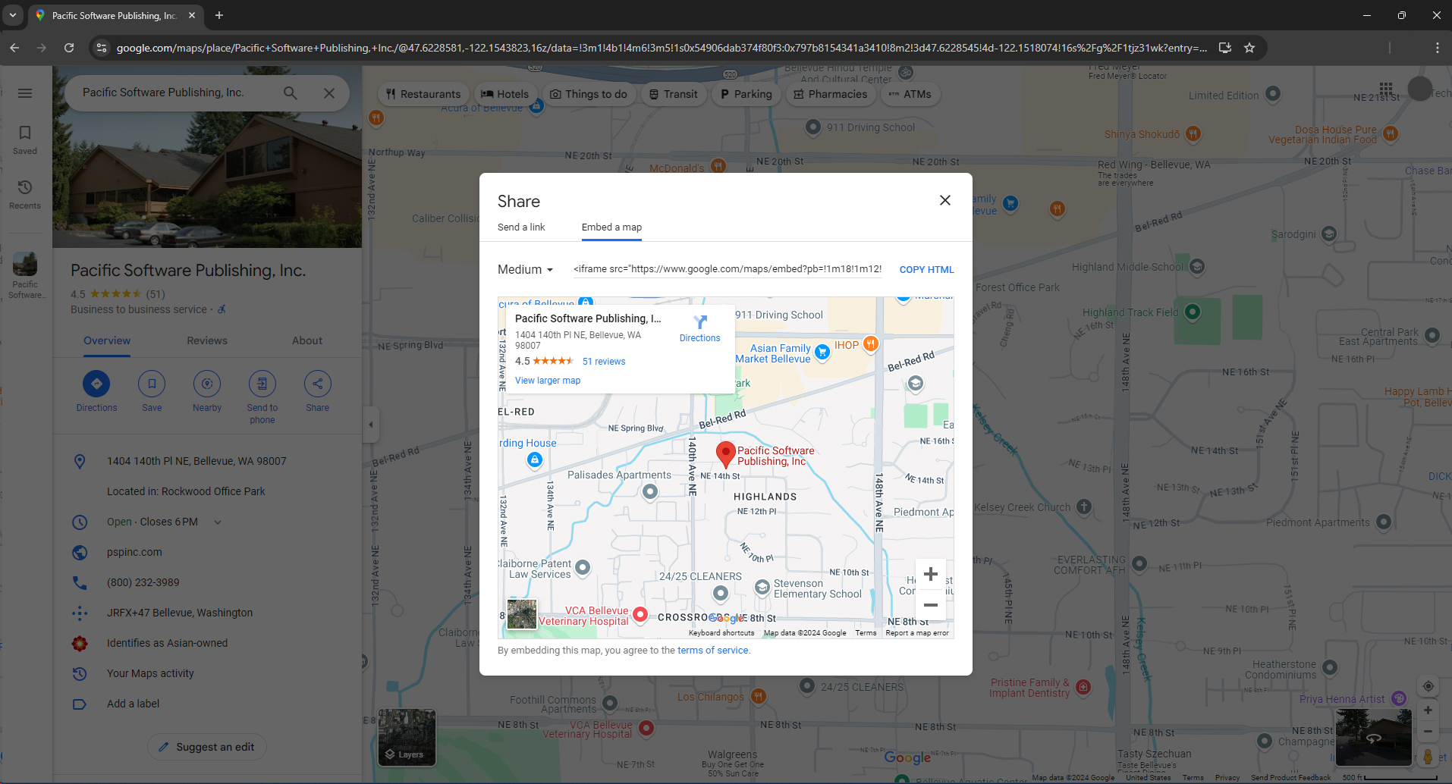Select the Embed a map tab

(x=611, y=227)
